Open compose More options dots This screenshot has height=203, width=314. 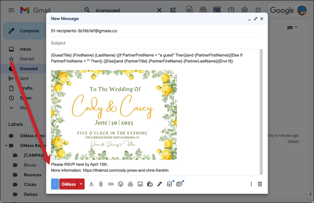click(251, 184)
